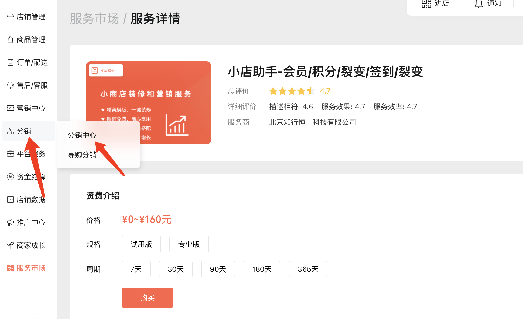Choose the 365天 period option
This screenshot has height=319, width=523.
[308, 269]
